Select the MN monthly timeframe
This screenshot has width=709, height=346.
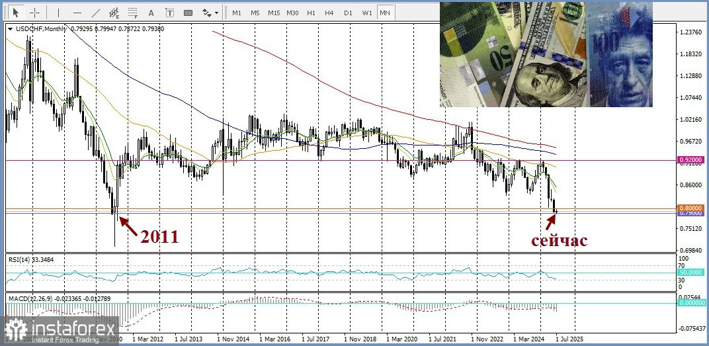(385, 13)
